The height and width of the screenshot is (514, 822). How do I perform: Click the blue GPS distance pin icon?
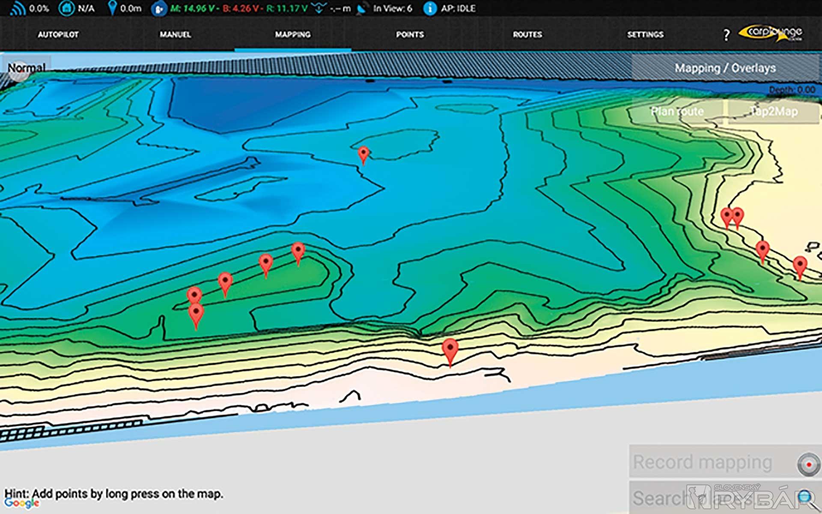[112, 8]
